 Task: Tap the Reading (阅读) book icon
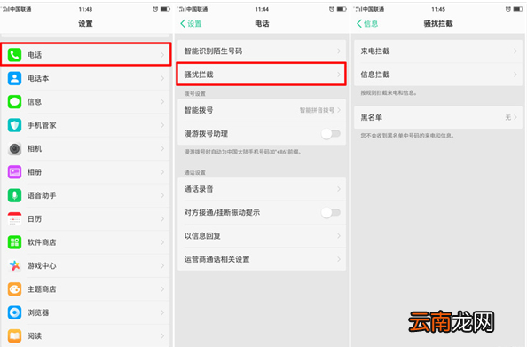tap(14, 335)
